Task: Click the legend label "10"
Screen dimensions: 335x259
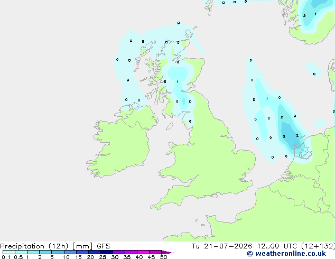Action: point(66,257)
